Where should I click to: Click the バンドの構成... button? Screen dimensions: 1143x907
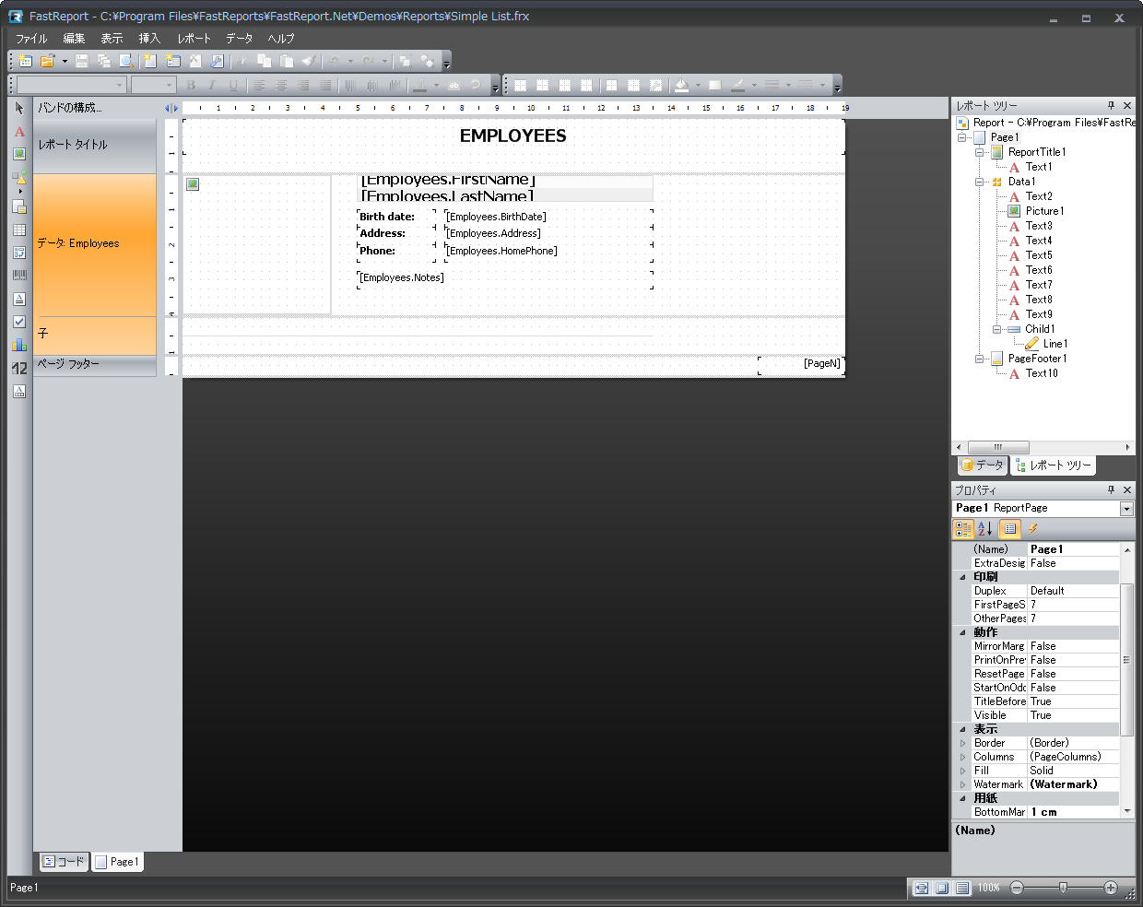pos(70,108)
